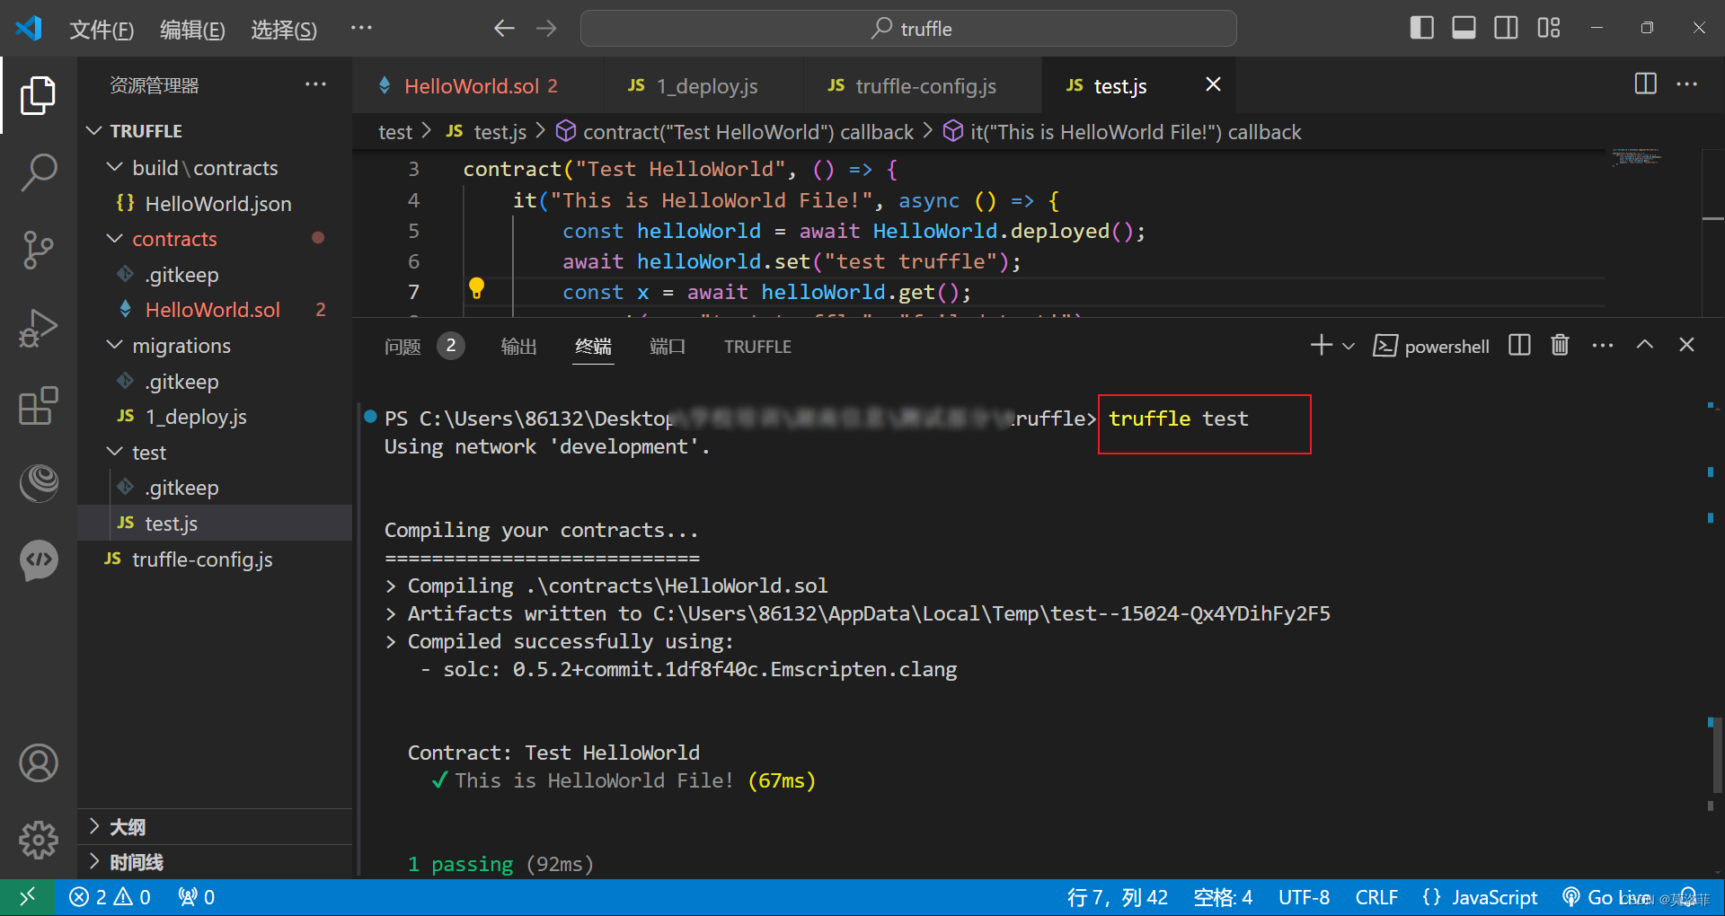Image resolution: width=1725 pixels, height=916 pixels.
Task: Open the 编辑(E) menu
Action: pos(192,30)
